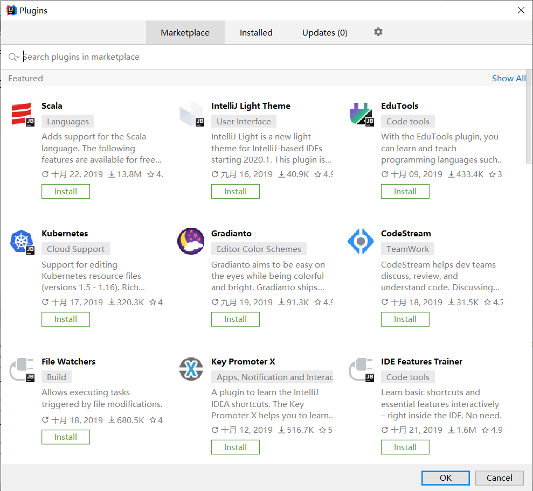Image resolution: width=533 pixels, height=491 pixels.
Task: Click the Gradianto moon icon
Action: tap(191, 241)
